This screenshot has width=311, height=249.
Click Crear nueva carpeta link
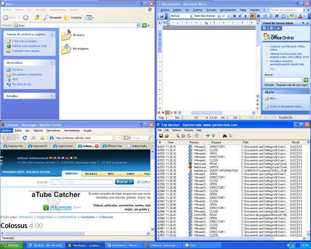tap(24, 41)
